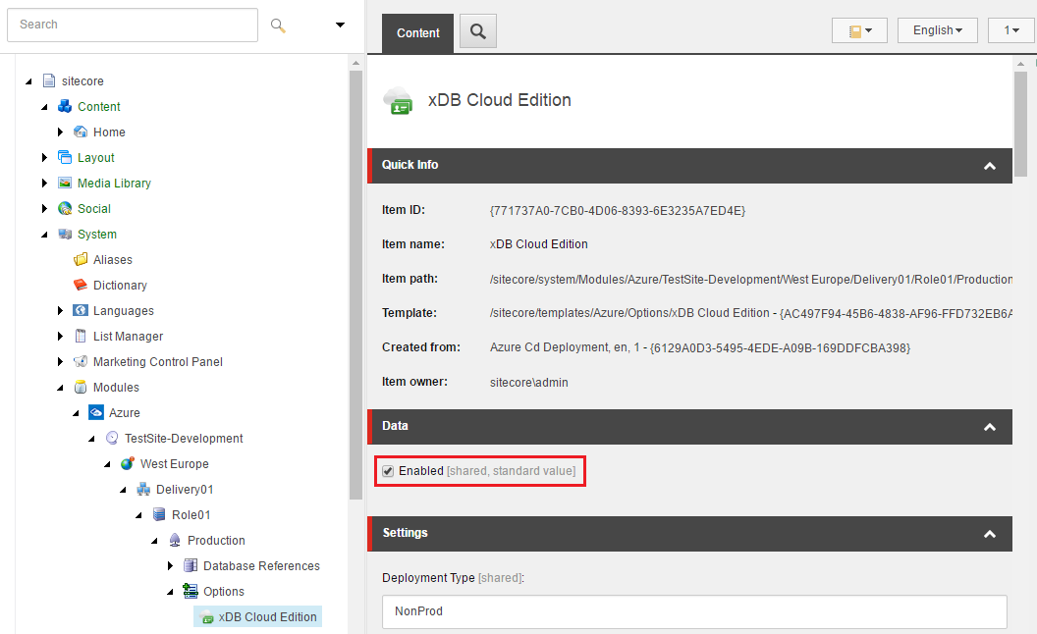
Task: Click the Search input field
Action: [132, 25]
